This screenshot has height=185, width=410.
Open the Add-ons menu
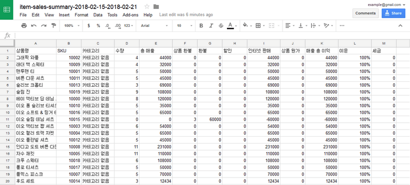[x=130, y=15]
